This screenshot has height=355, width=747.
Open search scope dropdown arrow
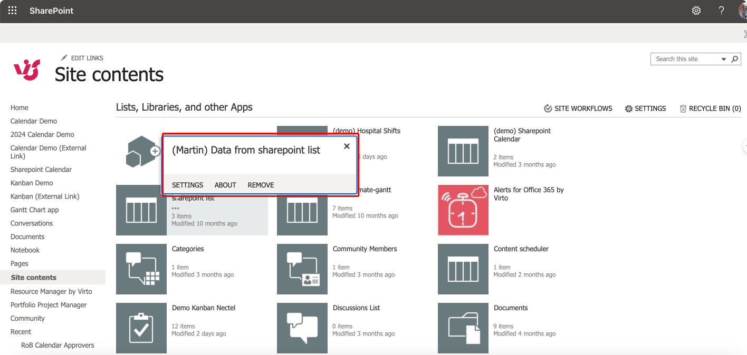pyautogui.click(x=724, y=60)
